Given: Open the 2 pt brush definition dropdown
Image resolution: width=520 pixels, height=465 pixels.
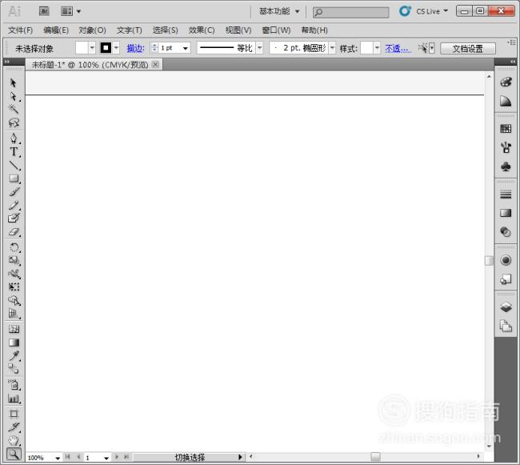Looking at the screenshot, I should (332, 48).
